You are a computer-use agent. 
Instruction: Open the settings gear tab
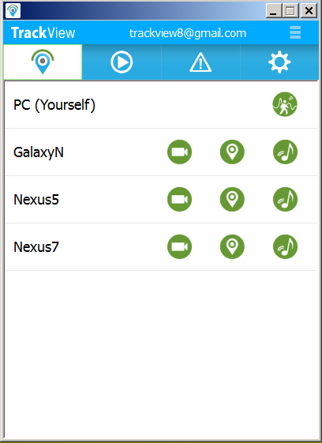click(x=279, y=62)
